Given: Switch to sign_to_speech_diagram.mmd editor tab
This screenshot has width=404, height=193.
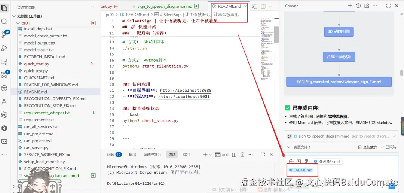Looking at the screenshot, I should 165,6.
